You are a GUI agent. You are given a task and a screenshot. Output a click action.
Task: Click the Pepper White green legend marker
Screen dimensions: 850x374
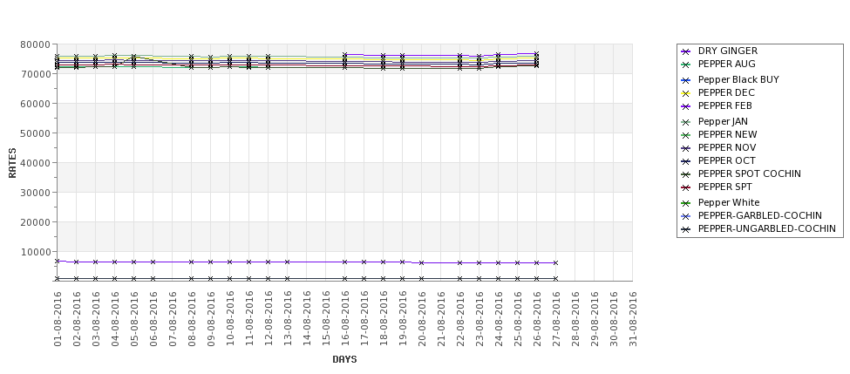click(686, 203)
